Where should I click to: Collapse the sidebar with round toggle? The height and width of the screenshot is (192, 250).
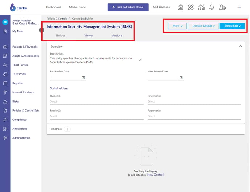41,30
